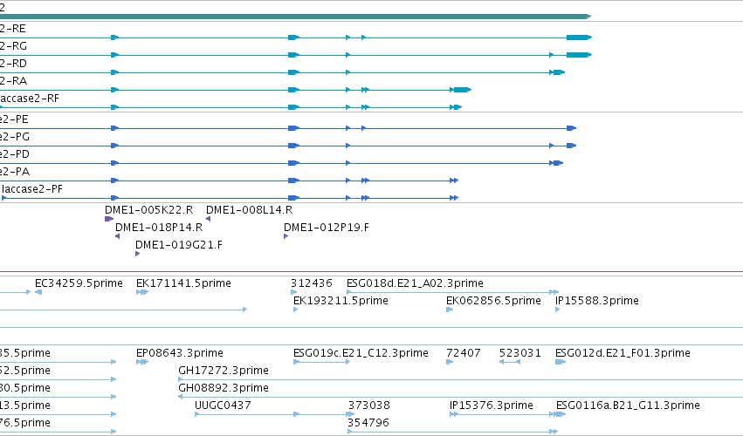Image resolution: width=743 pixels, height=436 pixels.
Task: Click the EP08643.3prime double-arrow glyph
Action: (x=142, y=362)
